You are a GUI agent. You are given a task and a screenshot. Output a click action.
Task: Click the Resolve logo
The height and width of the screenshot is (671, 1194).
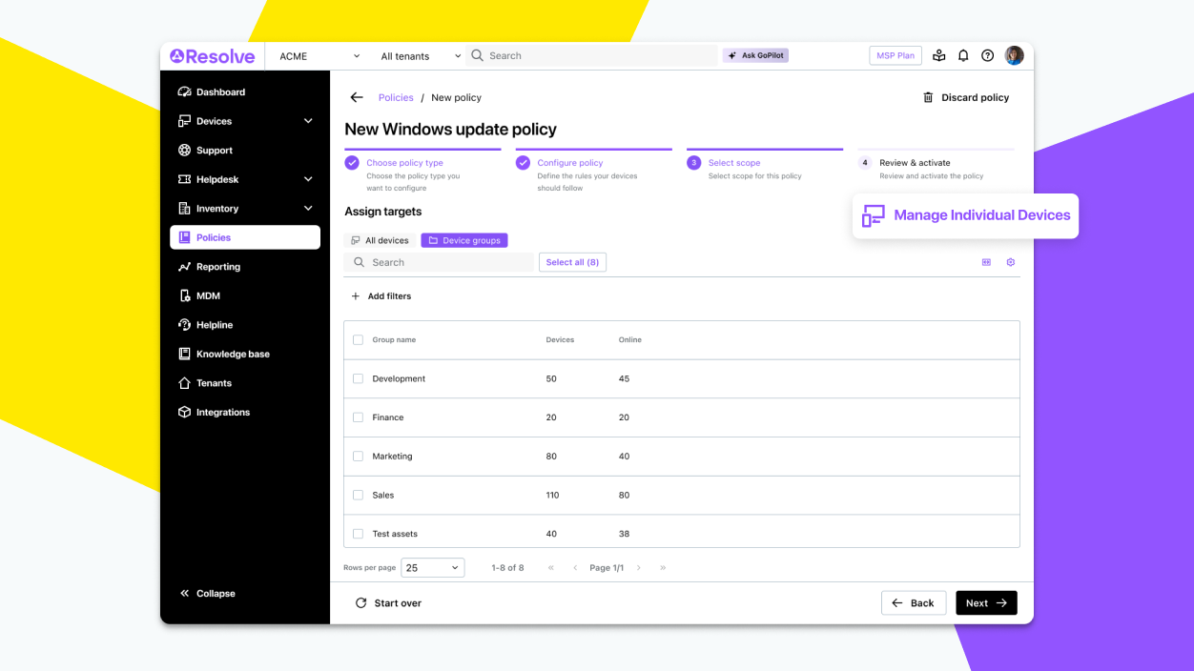(211, 55)
